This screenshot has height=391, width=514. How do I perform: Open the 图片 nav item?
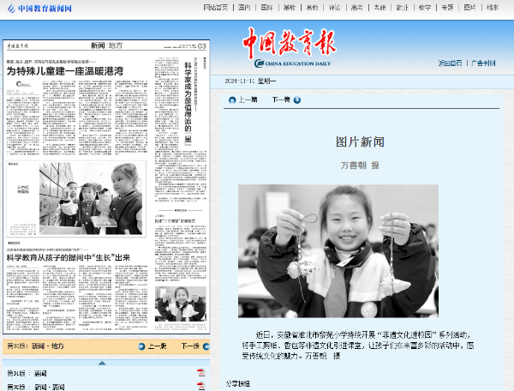click(x=470, y=8)
